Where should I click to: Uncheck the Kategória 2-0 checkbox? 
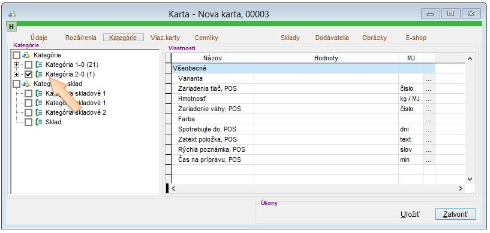tap(28, 75)
